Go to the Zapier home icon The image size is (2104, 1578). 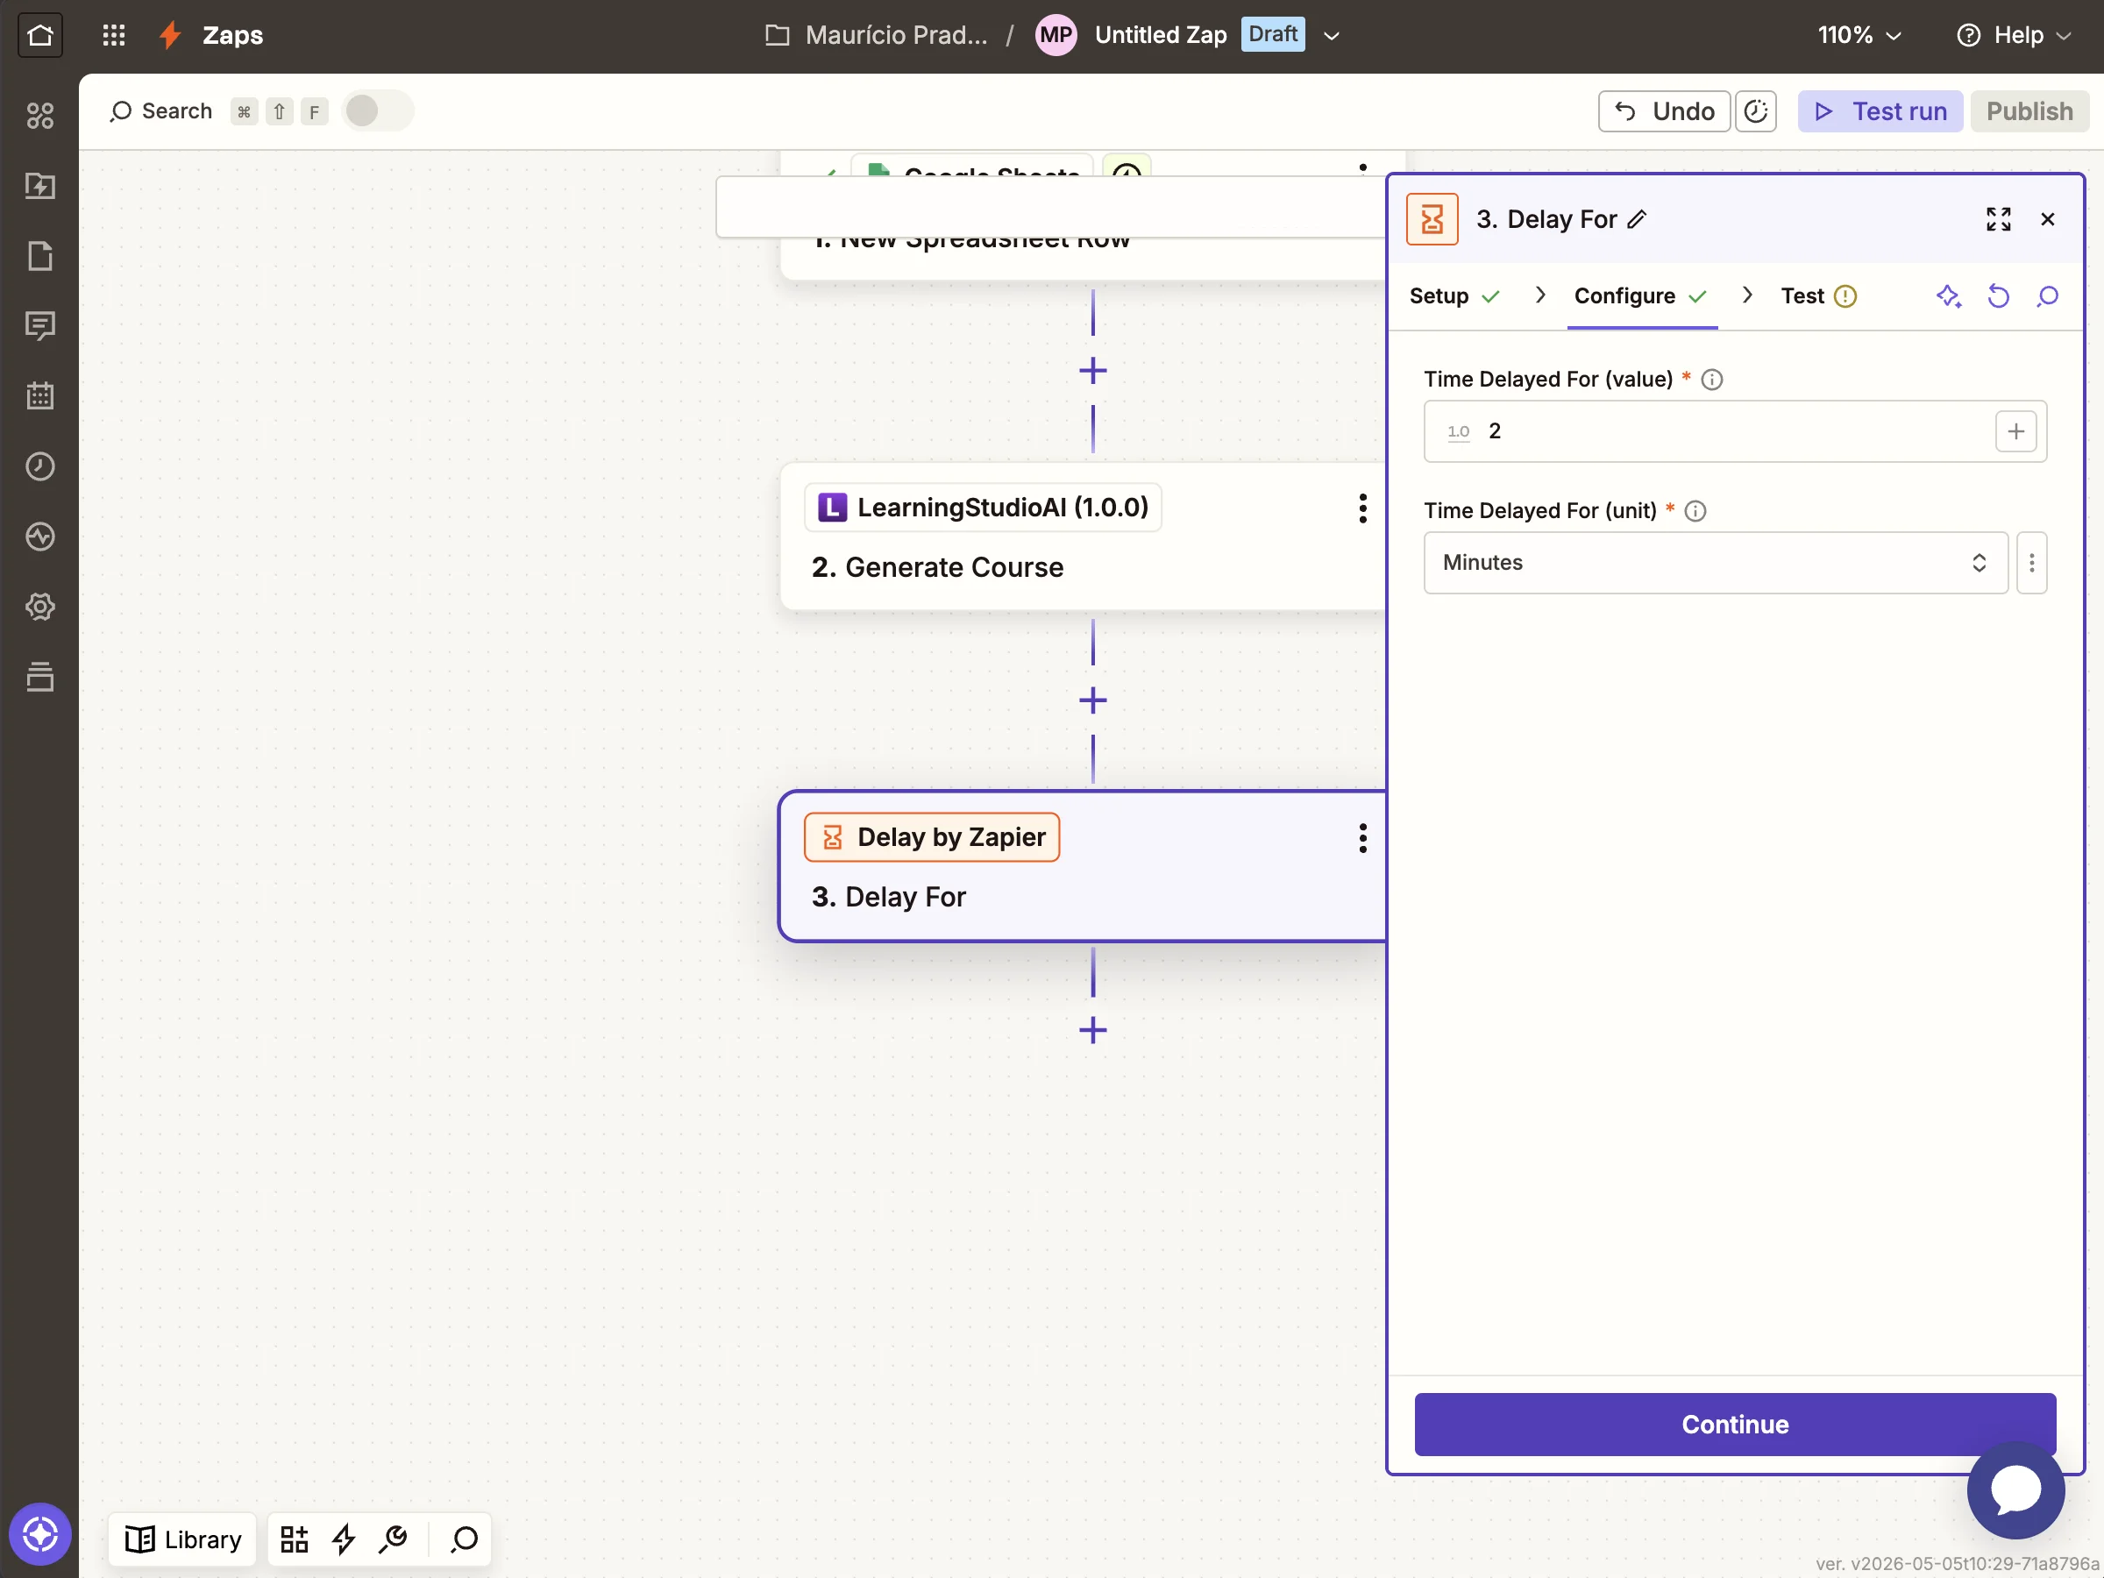pos(40,35)
